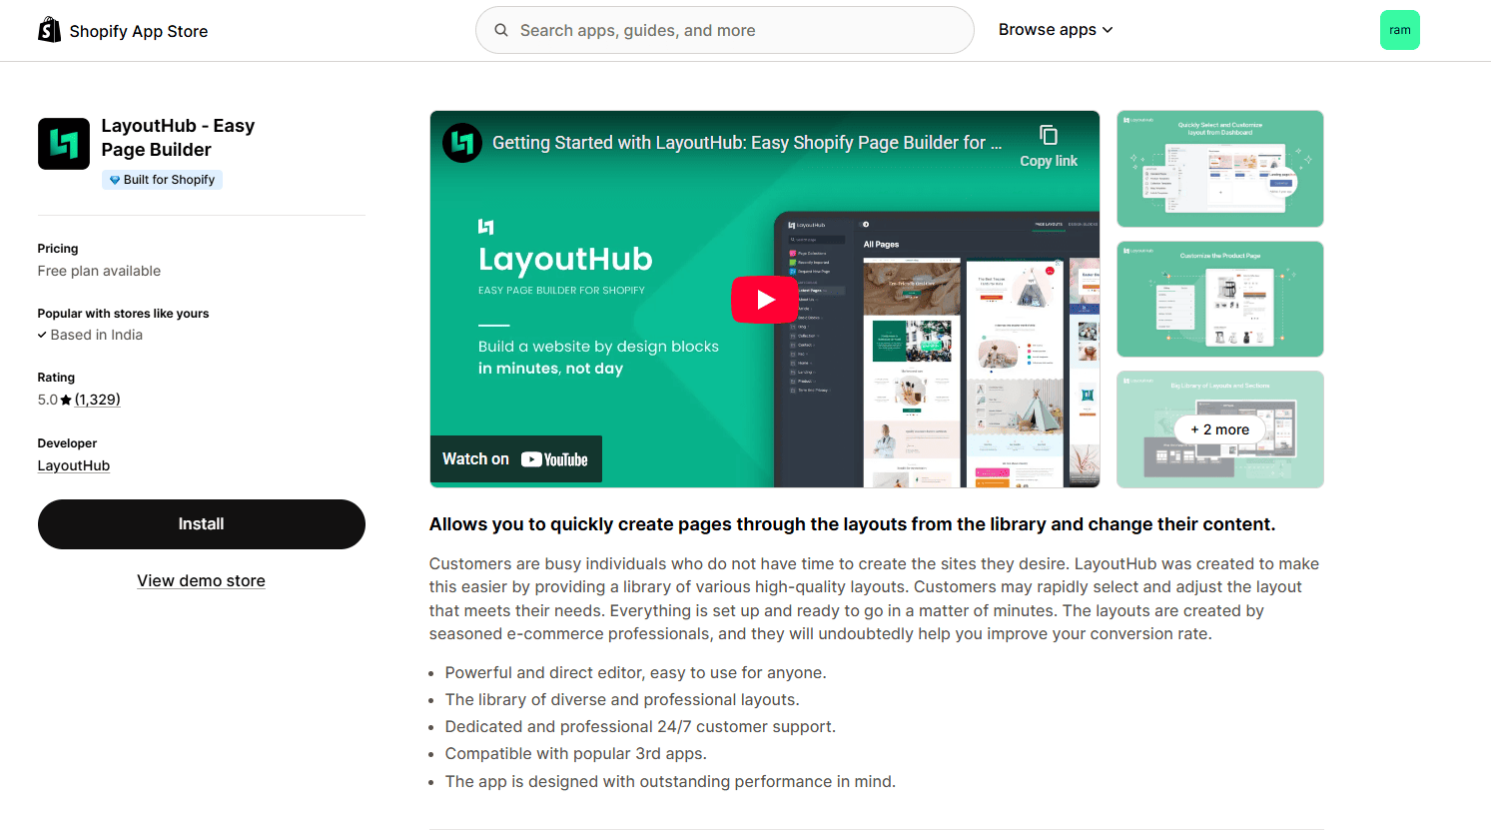Open the LayoutHub developer link
This screenshot has width=1491, height=833.
(x=74, y=465)
